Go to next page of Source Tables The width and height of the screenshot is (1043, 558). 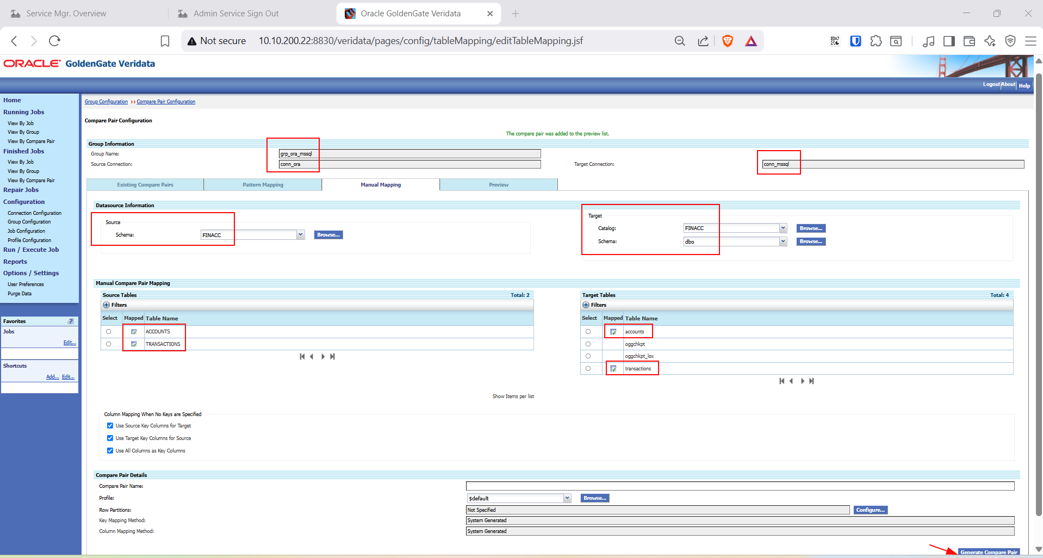pyautogui.click(x=323, y=357)
